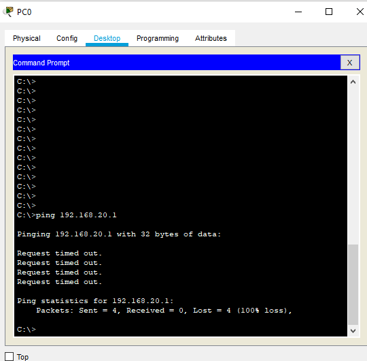Click 'Pinging 192.168.20.1 with 32 bytes' line
Image resolution: width=367 pixels, height=361 pixels.
119,234
